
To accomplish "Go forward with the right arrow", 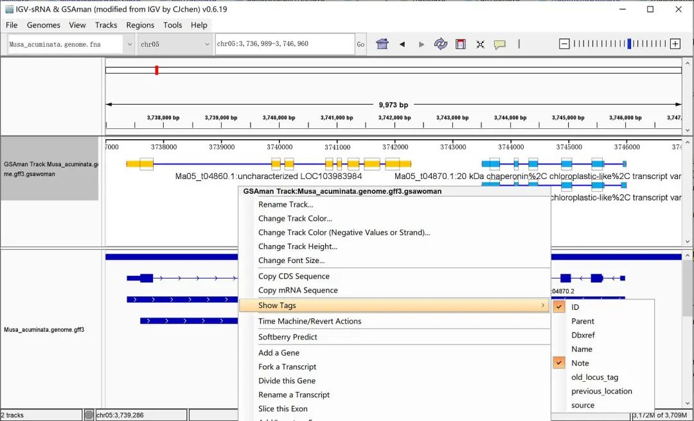I will pos(422,44).
